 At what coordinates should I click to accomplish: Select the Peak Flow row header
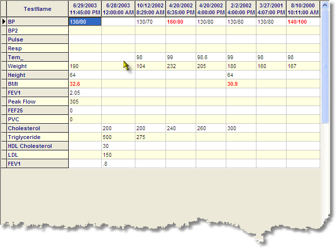point(38,102)
